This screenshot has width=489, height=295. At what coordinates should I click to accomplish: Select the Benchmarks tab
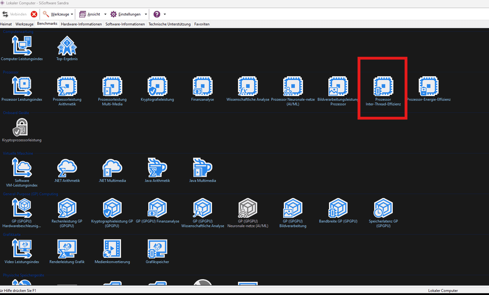point(47,24)
